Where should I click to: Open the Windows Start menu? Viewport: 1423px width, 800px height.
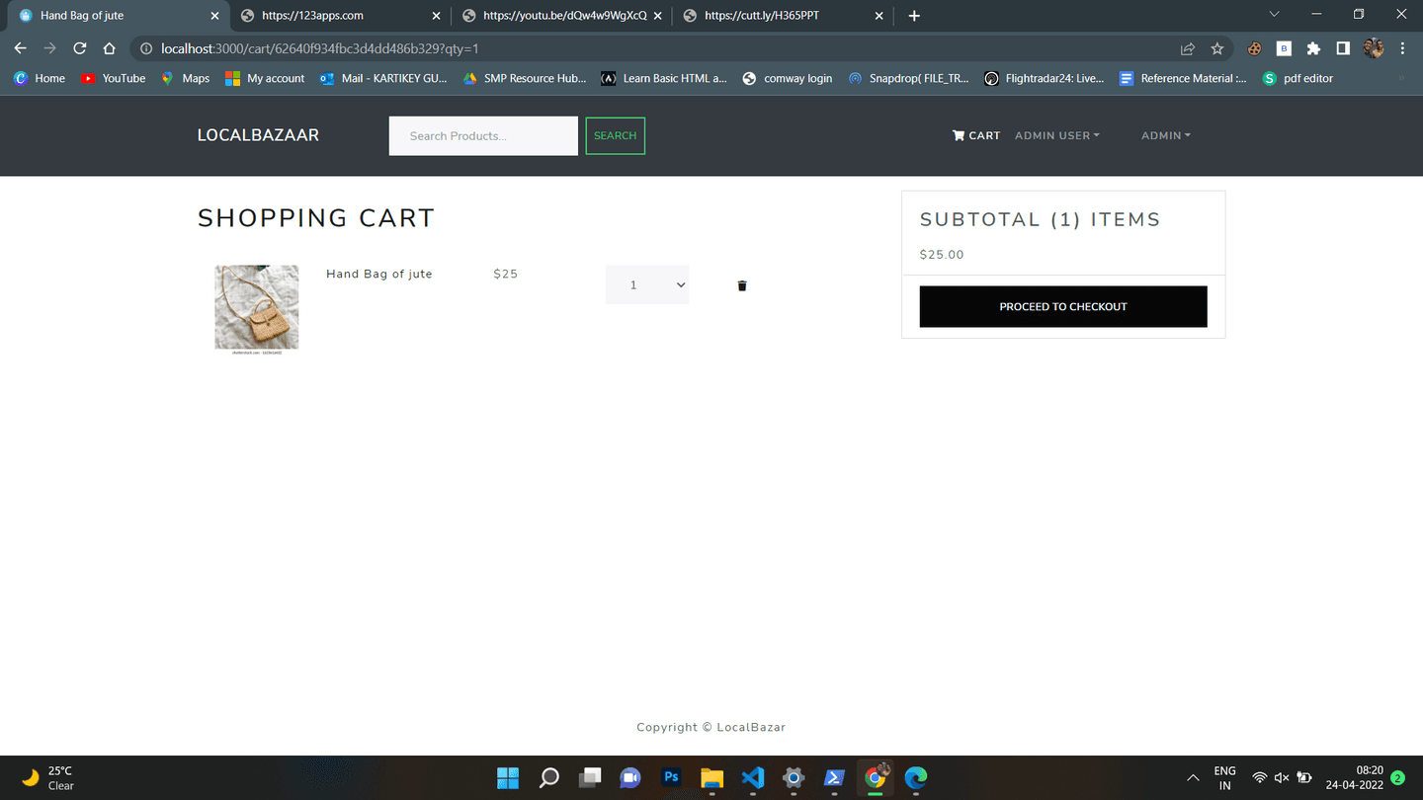[508, 777]
